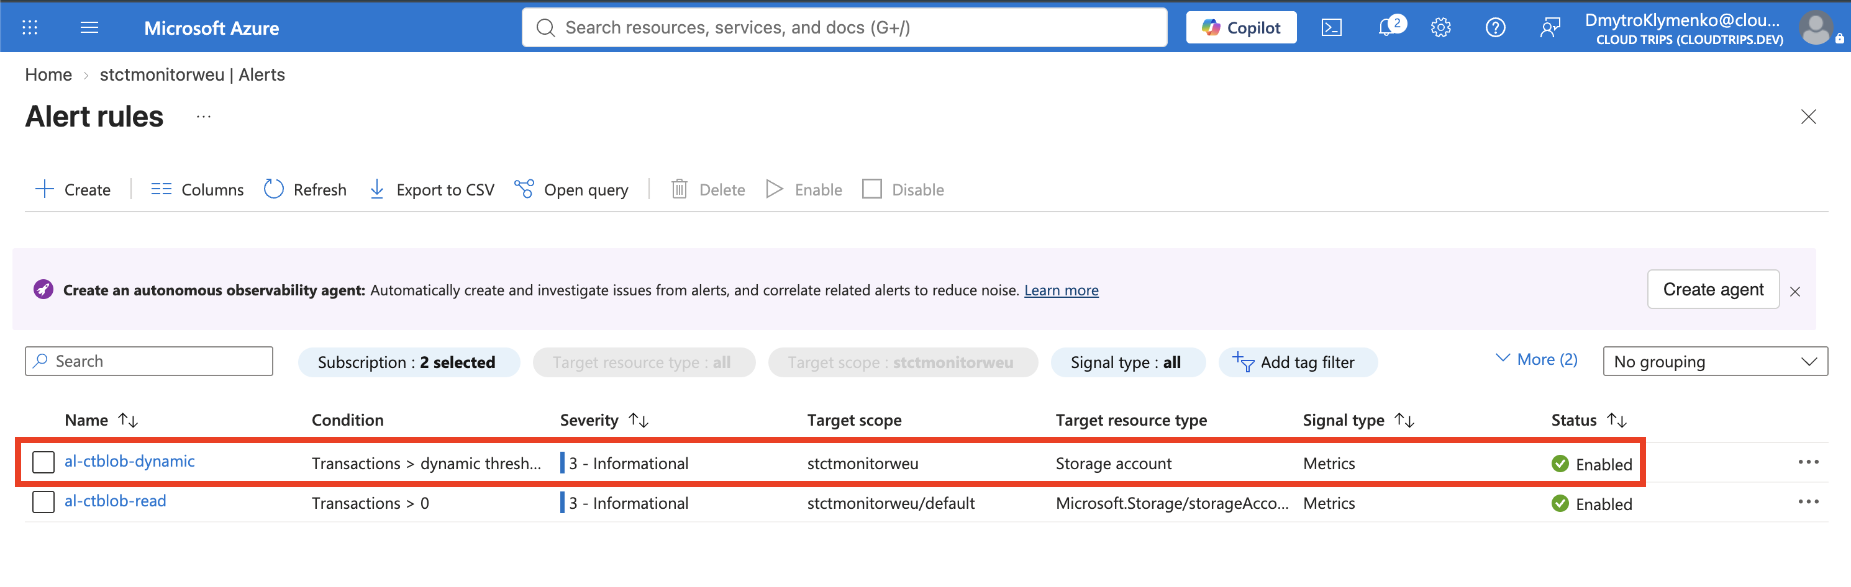Click the Enable toolbar button

(x=804, y=189)
